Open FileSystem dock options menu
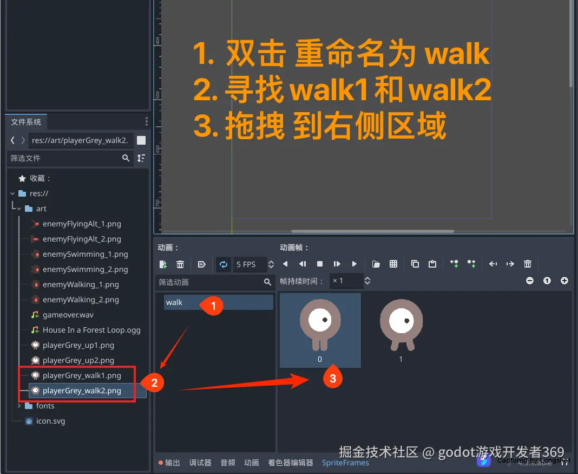The image size is (578, 474). pos(146,121)
